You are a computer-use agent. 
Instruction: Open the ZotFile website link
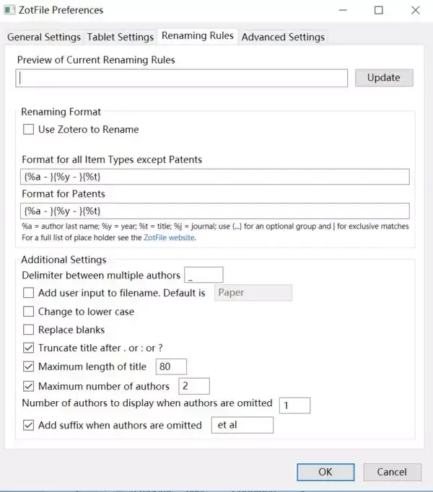(170, 237)
